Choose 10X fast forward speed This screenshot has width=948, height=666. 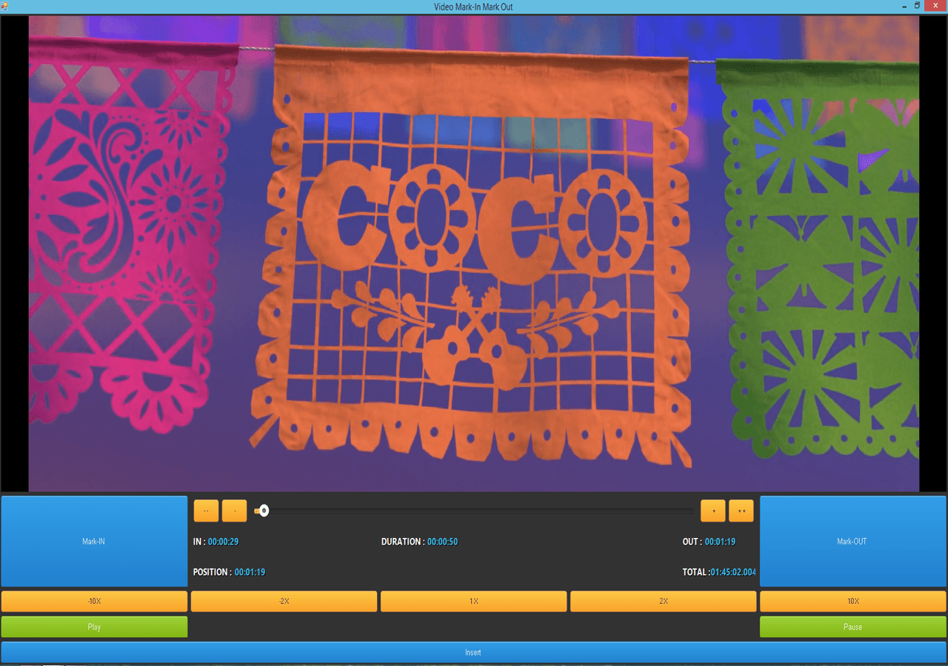852,602
